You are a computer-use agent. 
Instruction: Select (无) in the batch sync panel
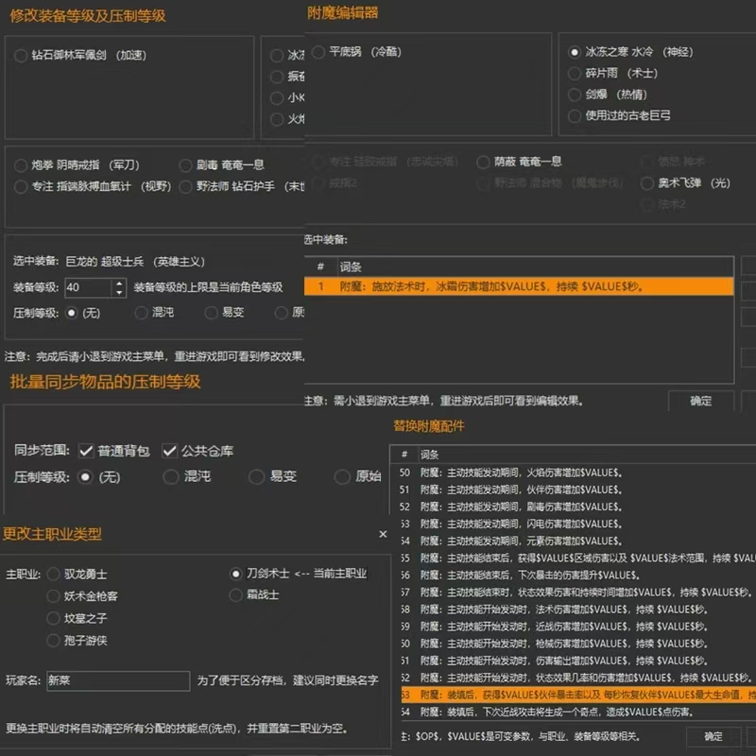point(85,477)
